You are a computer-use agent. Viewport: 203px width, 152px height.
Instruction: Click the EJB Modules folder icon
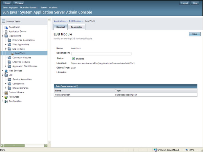(9, 49)
